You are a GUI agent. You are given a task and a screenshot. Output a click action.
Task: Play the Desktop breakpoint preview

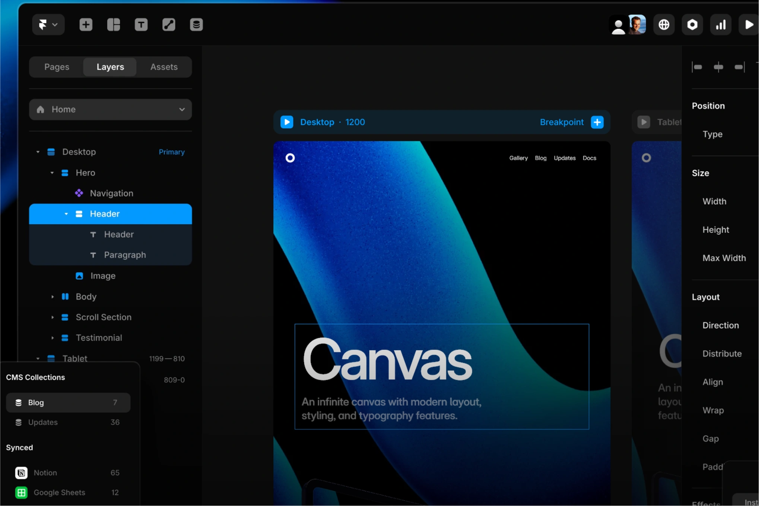287,122
